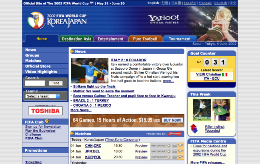Open the Entertainment tab
The height and width of the screenshot is (164, 260).
[110, 39]
